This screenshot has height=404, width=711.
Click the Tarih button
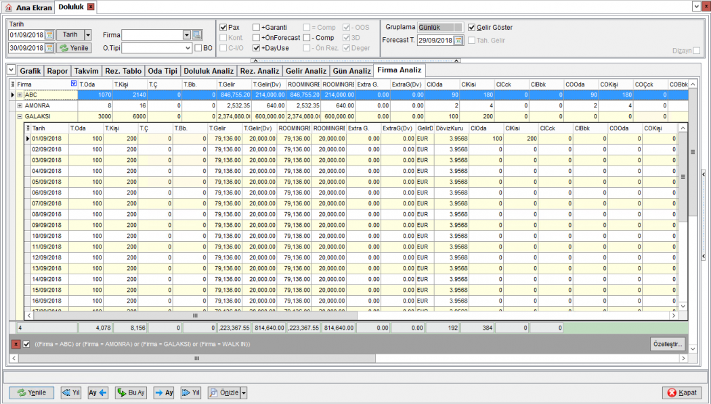70,35
